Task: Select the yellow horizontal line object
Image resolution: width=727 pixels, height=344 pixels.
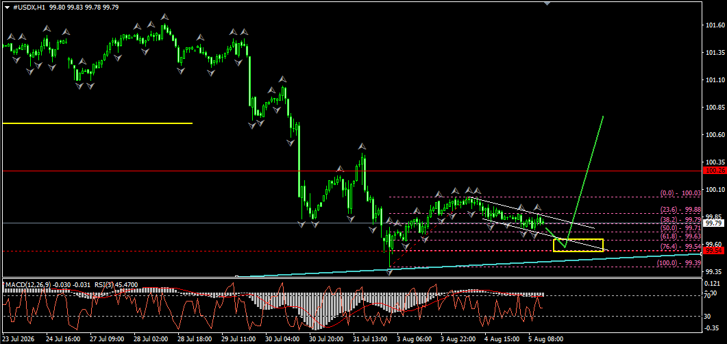Action: (x=97, y=123)
